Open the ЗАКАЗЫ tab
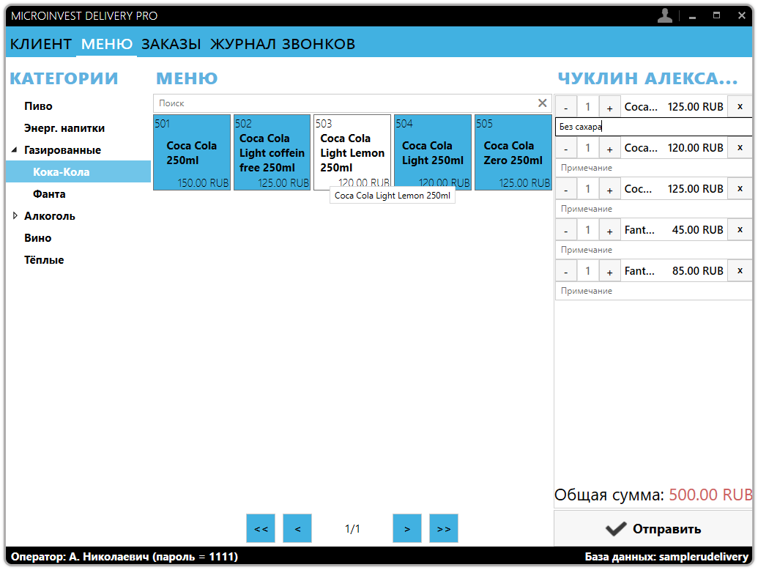The width and height of the screenshot is (758, 570). 171,44
